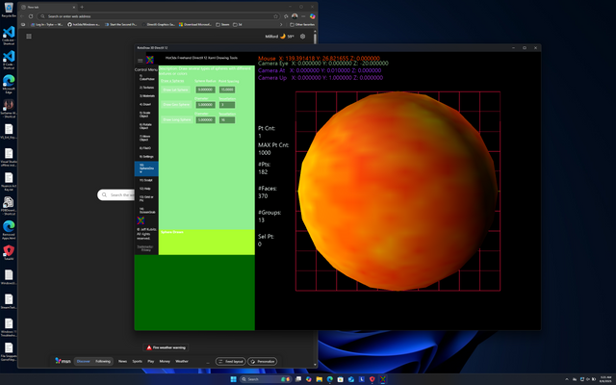The height and width of the screenshot is (385, 616).
Task: Close the New tab tab in Edge
Action: 74,7
